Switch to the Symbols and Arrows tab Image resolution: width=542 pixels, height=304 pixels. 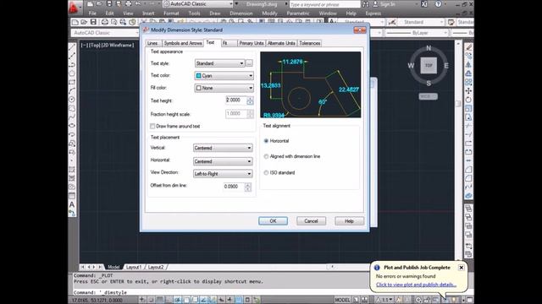coord(183,43)
